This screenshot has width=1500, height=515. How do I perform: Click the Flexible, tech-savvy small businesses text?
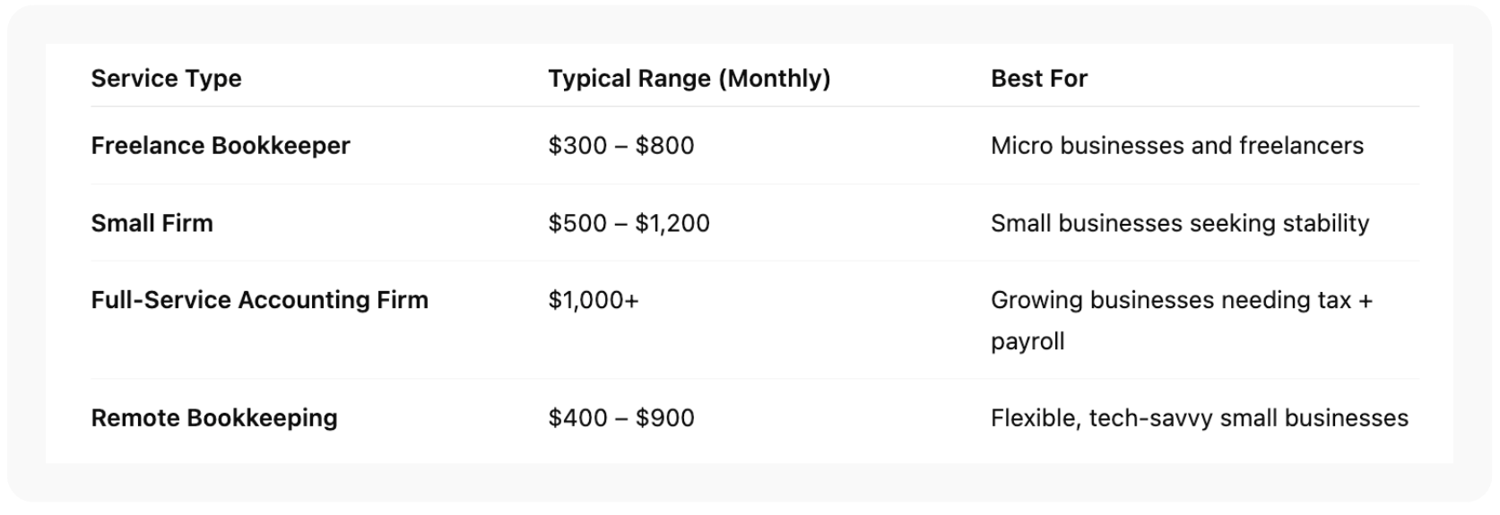1199,418
